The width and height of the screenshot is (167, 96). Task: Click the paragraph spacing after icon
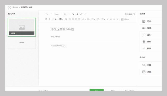[88, 19]
